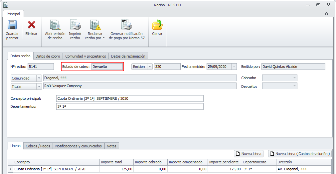The image size is (336, 174).
Task: Click the Diagonal, 444 community field
Action: coord(139,78)
